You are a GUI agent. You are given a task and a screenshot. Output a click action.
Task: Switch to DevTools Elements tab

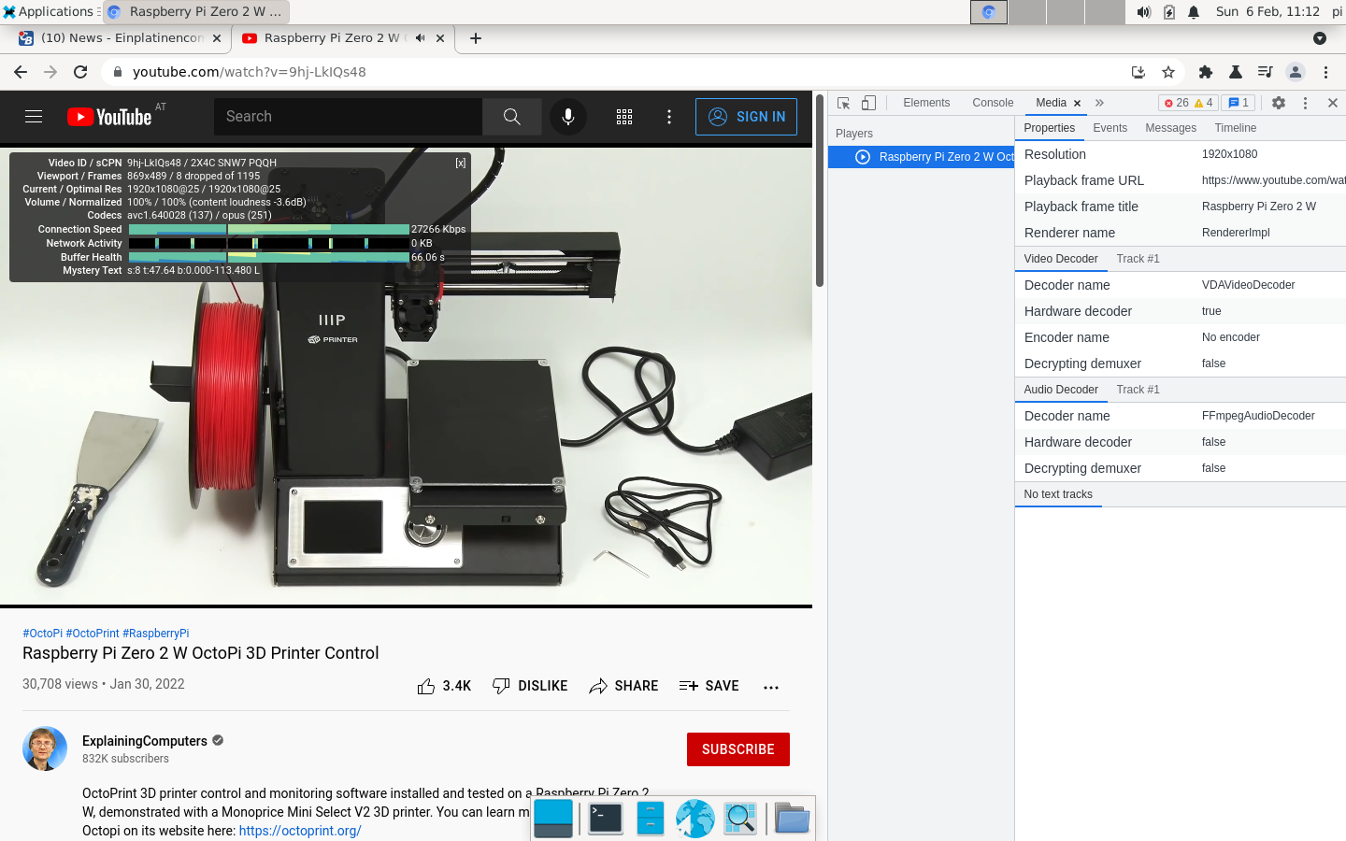(926, 103)
